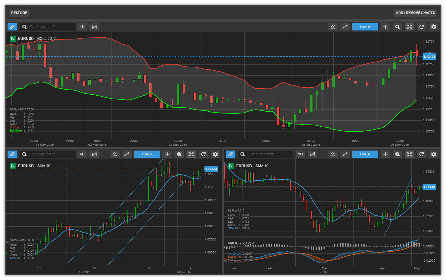
Task: Open the 6H timeframe selector
Action: tap(82, 154)
